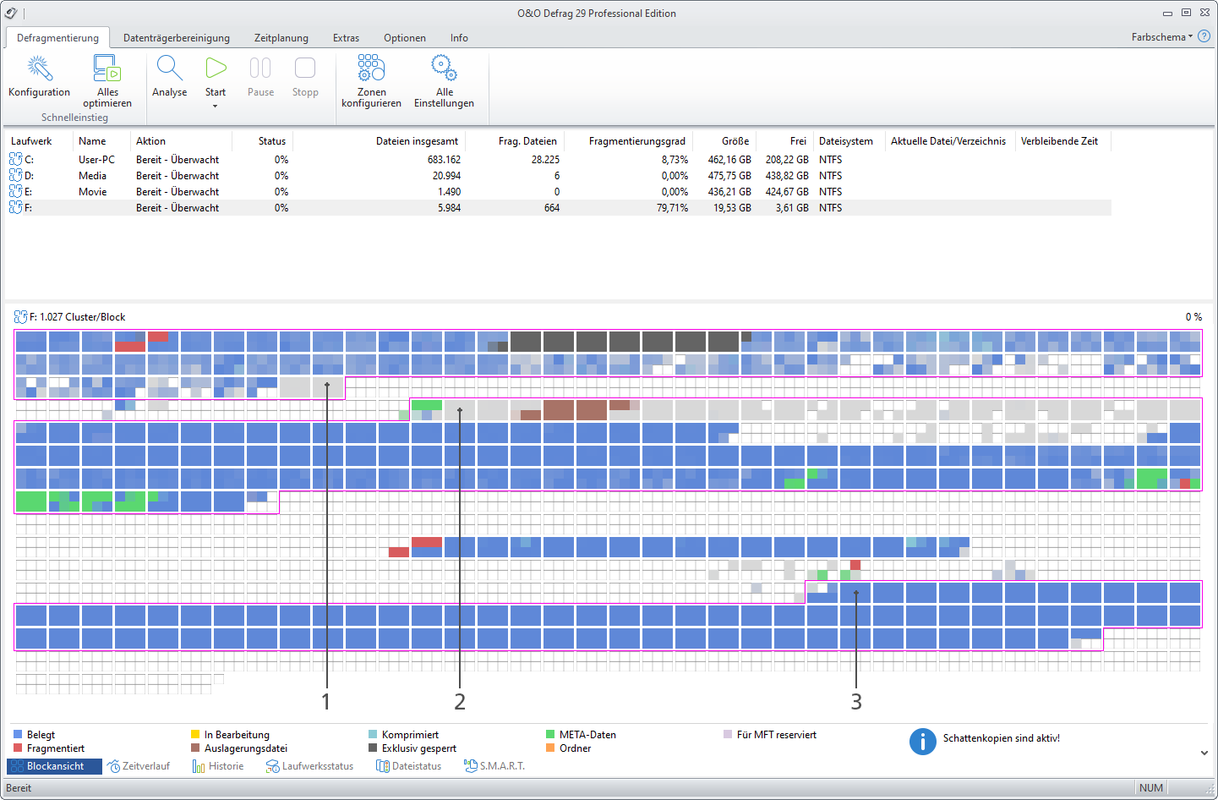Screen dimensions: 1218x800
Task: Switch to Dateistatus view
Action: point(409,766)
